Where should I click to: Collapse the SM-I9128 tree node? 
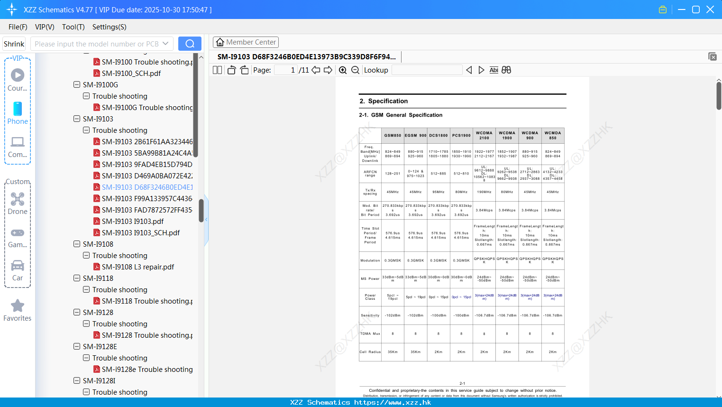pyautogui.click(x=77, y=312)
